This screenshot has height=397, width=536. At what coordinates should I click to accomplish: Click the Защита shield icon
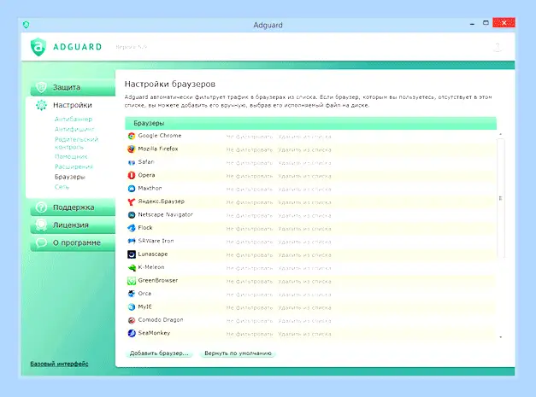click(x=41, y=87)
